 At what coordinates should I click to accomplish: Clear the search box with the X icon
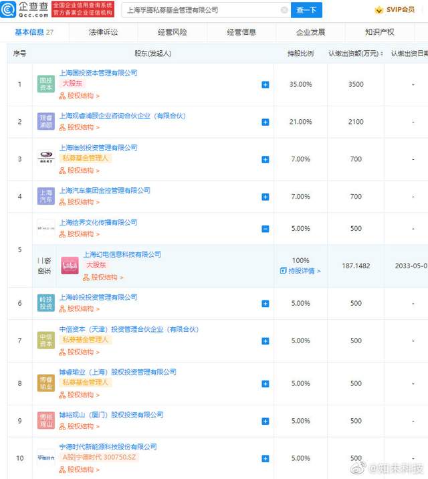284,10
